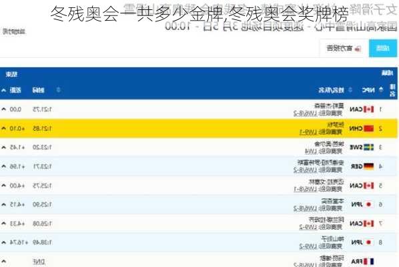
Task: Select the NPC column header
Action: pos(368,90)
